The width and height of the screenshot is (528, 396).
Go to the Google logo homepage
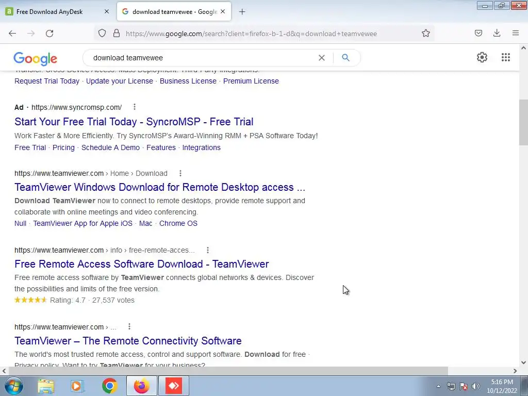coord(36,59)
